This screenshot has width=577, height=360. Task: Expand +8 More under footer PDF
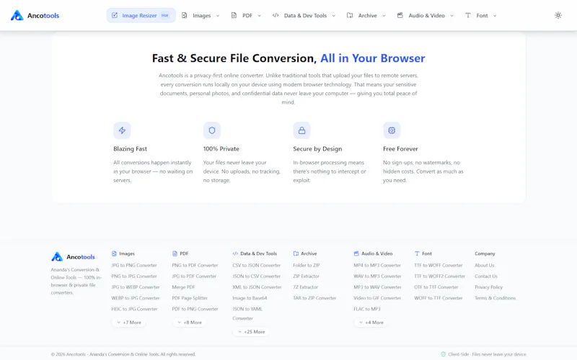tap(190, 323)
